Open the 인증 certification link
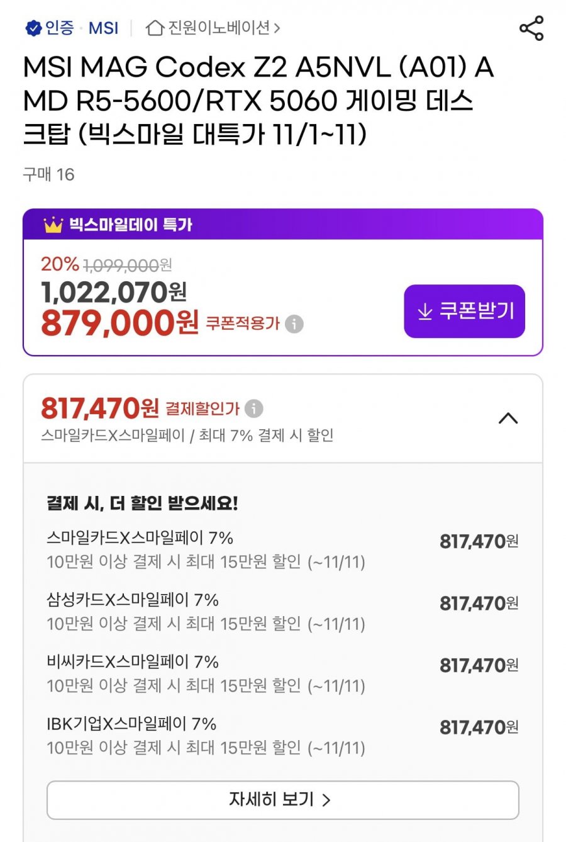This screenshot has width=566, height=842. point(59,28)
